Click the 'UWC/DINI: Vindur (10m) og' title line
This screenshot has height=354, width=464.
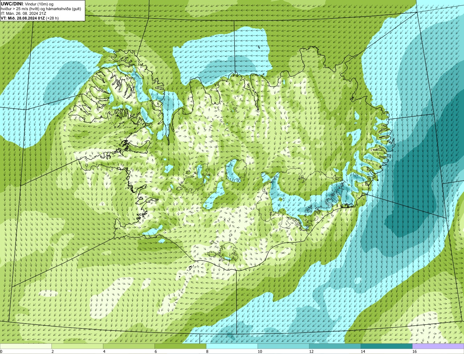point(27,4)
